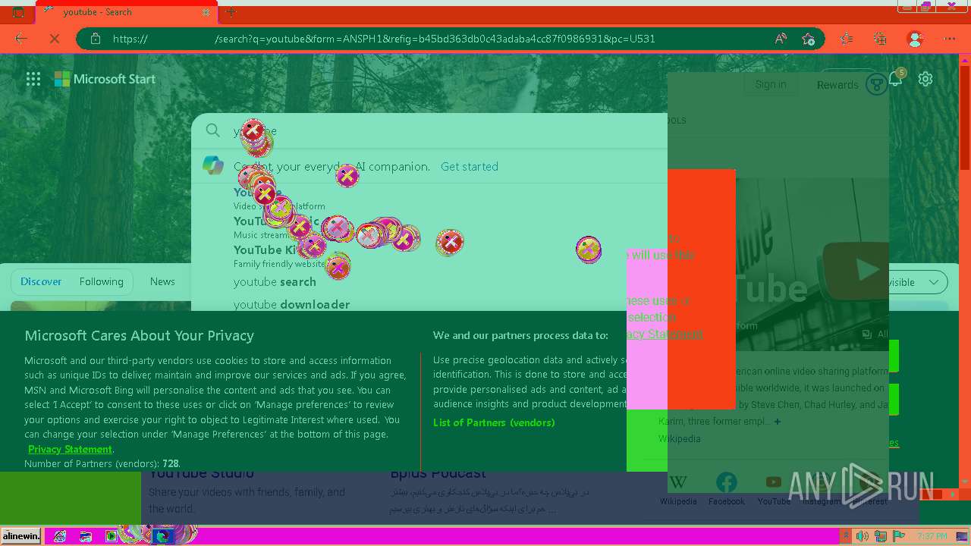Open the News tab
The width and height of the screenshot is (971, 546).
[x=162, y=281]
